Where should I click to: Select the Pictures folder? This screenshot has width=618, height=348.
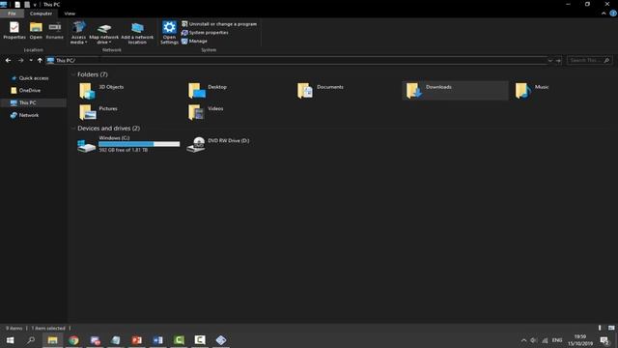coord(98,112)
